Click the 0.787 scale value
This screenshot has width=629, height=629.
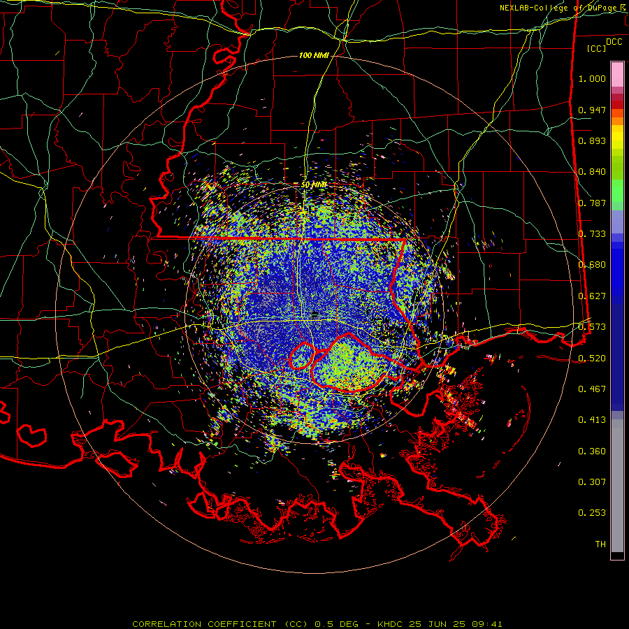pyautogui.click(x=592, y=203)
